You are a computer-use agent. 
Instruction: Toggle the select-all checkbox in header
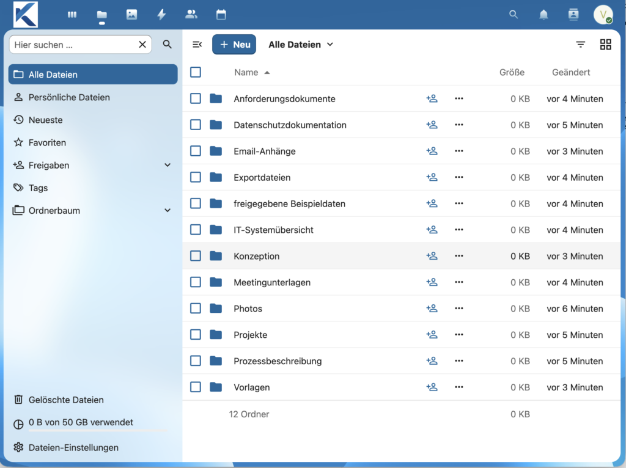click(196, 72)
